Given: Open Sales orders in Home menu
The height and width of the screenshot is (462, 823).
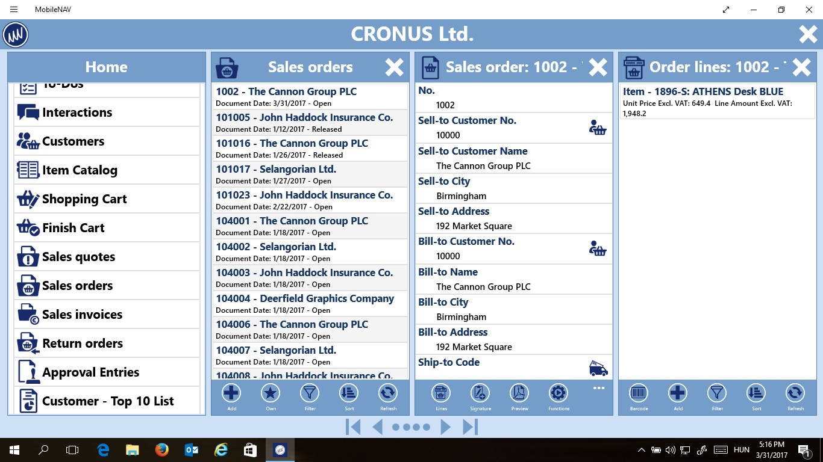Looking at the screenshot, I should pos(107,286).
